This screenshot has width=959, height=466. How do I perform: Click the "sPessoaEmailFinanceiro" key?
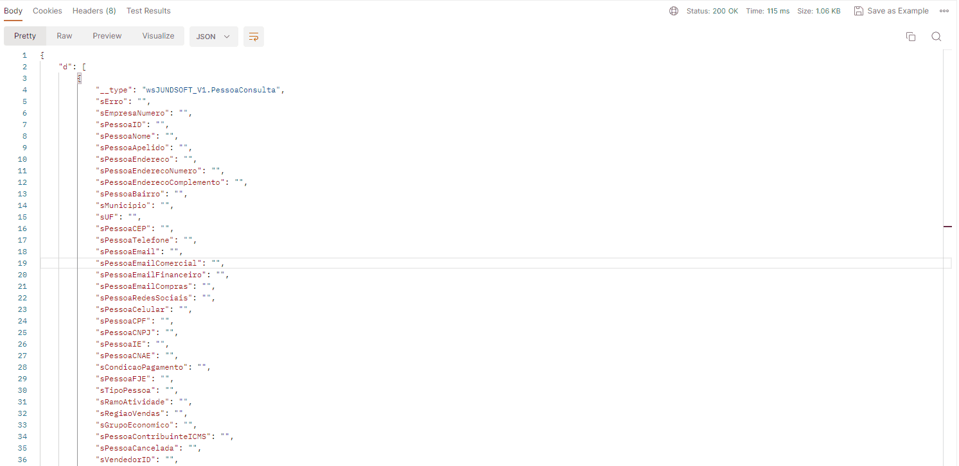(x=151, y=275)
